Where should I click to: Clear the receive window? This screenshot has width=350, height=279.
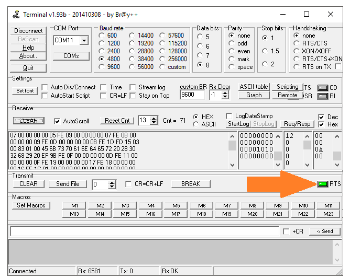tap(29, 121)
